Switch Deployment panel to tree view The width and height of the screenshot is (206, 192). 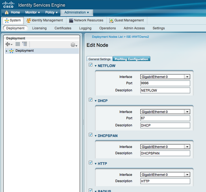pyautogui.click(x=24, y=44)
